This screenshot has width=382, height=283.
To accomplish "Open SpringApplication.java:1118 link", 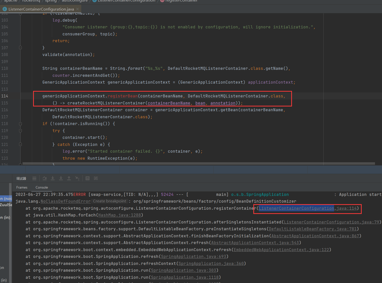I will coord(185,277).
